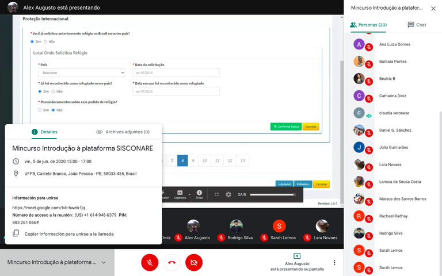Select the Detalles tab
Viewport: 442px width, 276px height.
pyautogui.click(x=44, y=132)
